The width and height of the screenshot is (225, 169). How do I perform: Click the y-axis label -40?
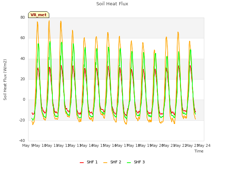pos(22,140)
